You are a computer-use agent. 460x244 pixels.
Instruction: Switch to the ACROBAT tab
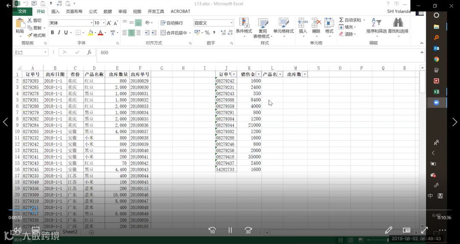pos(181,11)
